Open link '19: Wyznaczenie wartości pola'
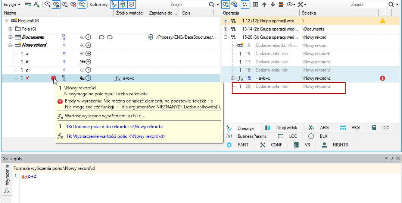402x203 pixels. click(x=116, y=136)
